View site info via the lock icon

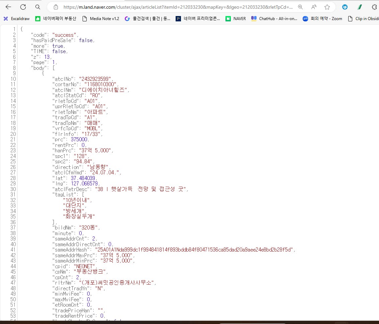56,7
